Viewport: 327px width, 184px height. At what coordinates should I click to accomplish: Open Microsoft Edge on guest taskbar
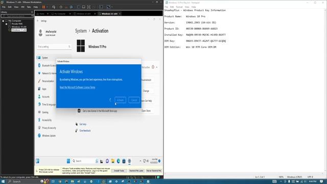click(118, 161)
